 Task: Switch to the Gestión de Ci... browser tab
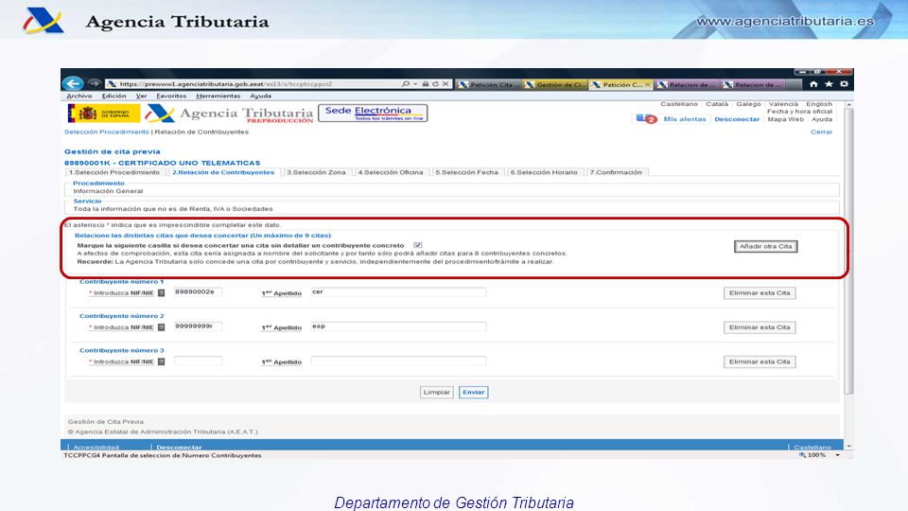555,84
